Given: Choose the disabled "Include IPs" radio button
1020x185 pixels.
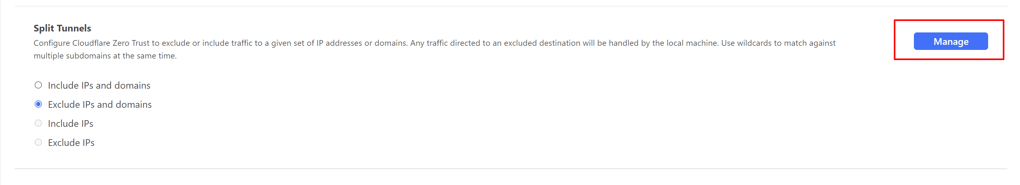Looking at the screenshot, I should tap(39, 123).
